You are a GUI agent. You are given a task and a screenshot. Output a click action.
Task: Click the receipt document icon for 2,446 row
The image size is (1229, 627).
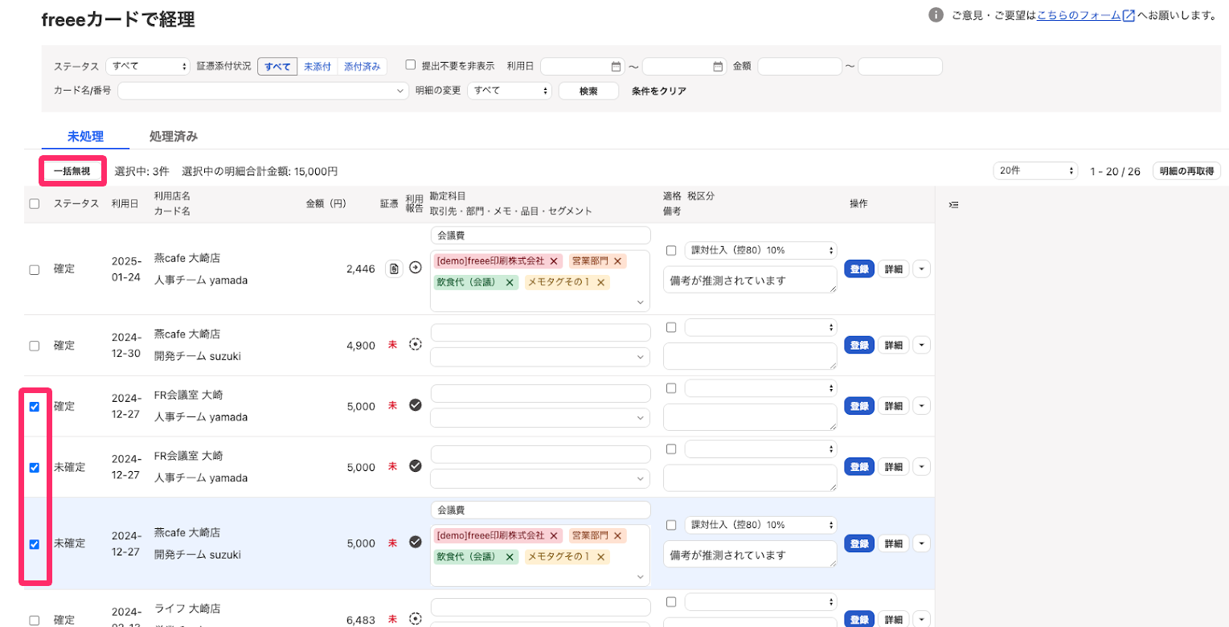point(393,268)
